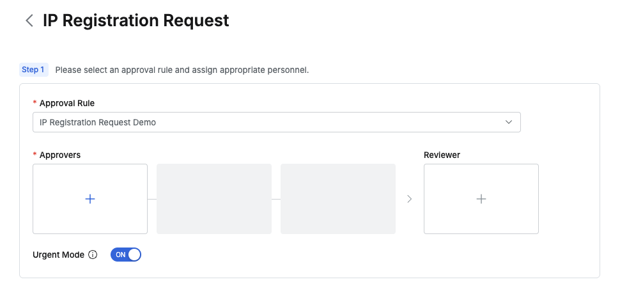Image resolution: width=620 pixels, height=291 pixels.
Task: Go back using the left arrow icon
Action: click(x=29, y=20)
